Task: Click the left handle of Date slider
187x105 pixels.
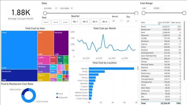Action: (45, 13)
